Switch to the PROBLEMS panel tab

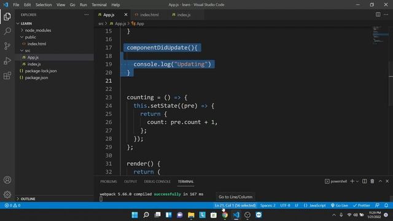click(x=109, y=182)
